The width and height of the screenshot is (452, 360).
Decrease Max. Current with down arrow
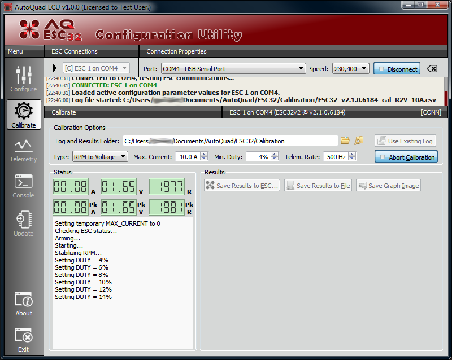click(x=204, y=159)
